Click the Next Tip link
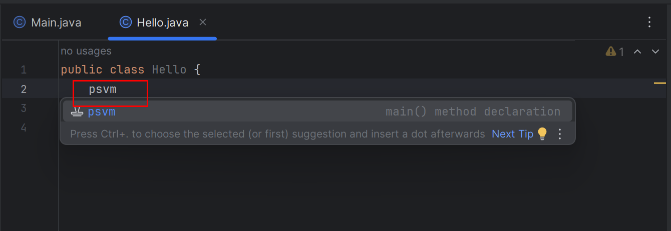 (512, 134)
